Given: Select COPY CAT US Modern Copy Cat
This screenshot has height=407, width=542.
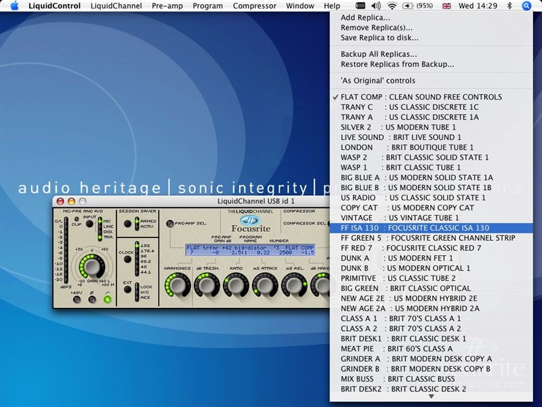Looking at the screenshot, I should [431, 208].
